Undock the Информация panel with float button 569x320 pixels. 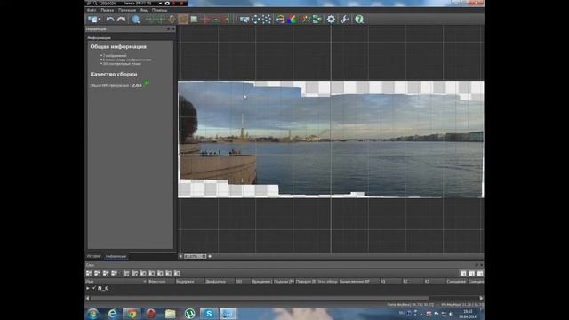click(168, 28)
